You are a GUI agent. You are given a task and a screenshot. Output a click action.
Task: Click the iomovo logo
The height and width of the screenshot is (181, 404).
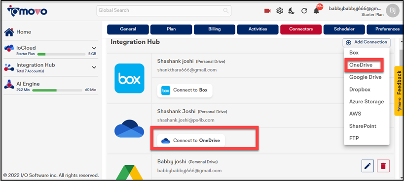coord(27,11)
